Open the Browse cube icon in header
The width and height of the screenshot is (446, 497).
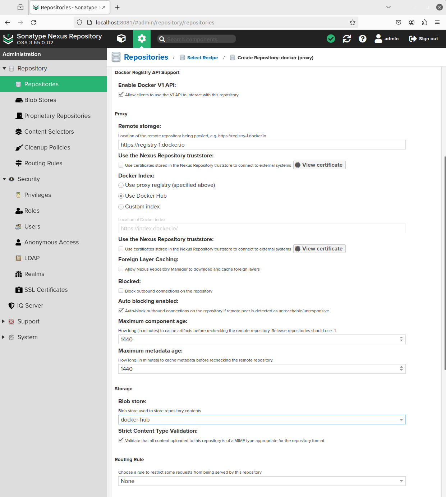pos(121,38)
